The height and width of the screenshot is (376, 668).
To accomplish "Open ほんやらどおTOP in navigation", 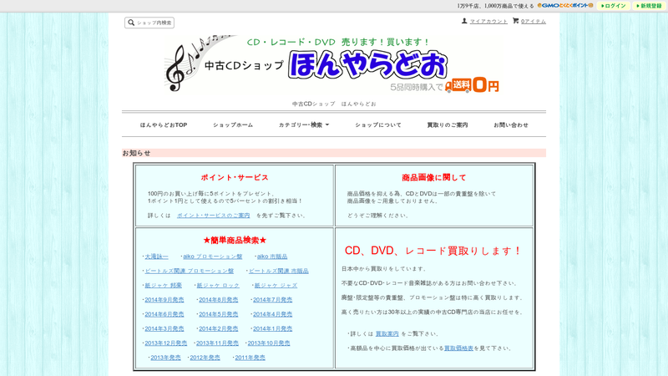I will pyautogui.click(x=164, y=124).
